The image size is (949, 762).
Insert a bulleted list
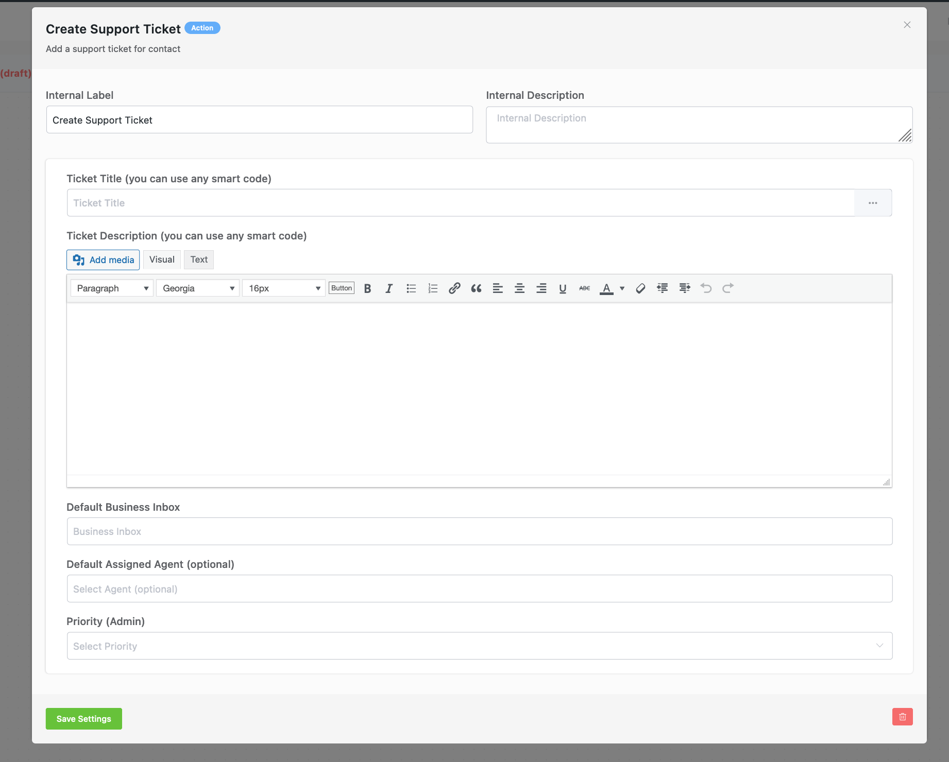click(411, 288)
